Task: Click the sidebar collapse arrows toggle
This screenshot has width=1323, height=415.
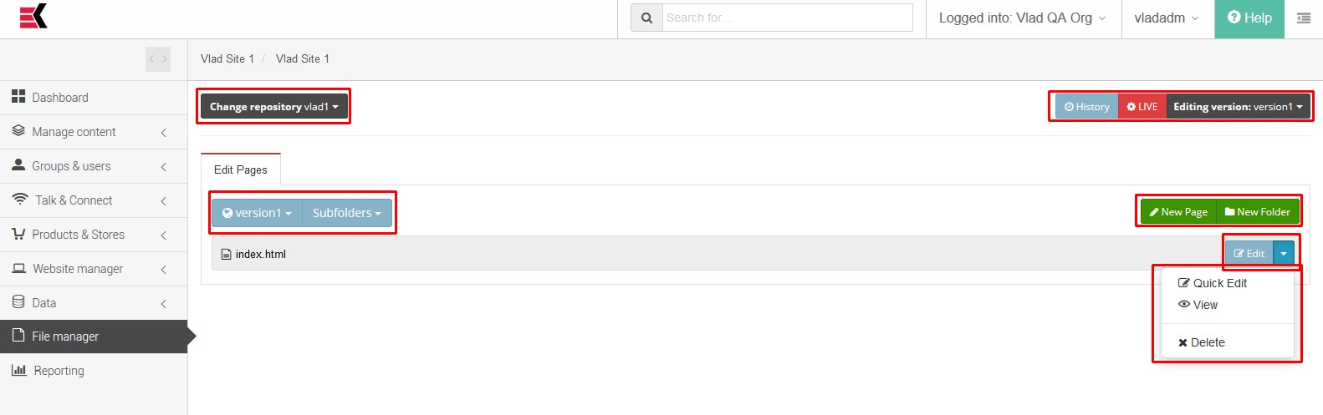Action: point(158,59)
